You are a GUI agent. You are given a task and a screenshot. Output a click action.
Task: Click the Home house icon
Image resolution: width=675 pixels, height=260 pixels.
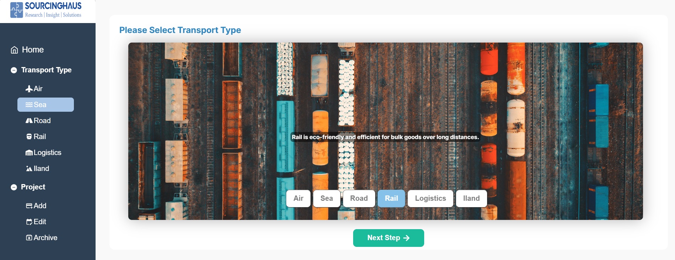coord(14,50)
